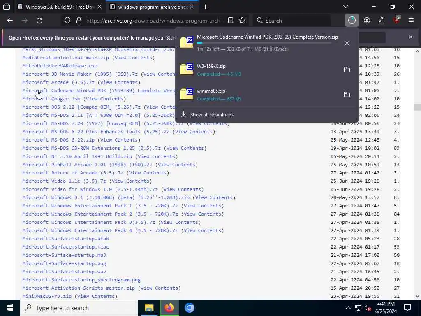Image resolution: width=421 pixels, height=316 pixels.
Task: Show site security padlock info
Action: coord(79,21)
